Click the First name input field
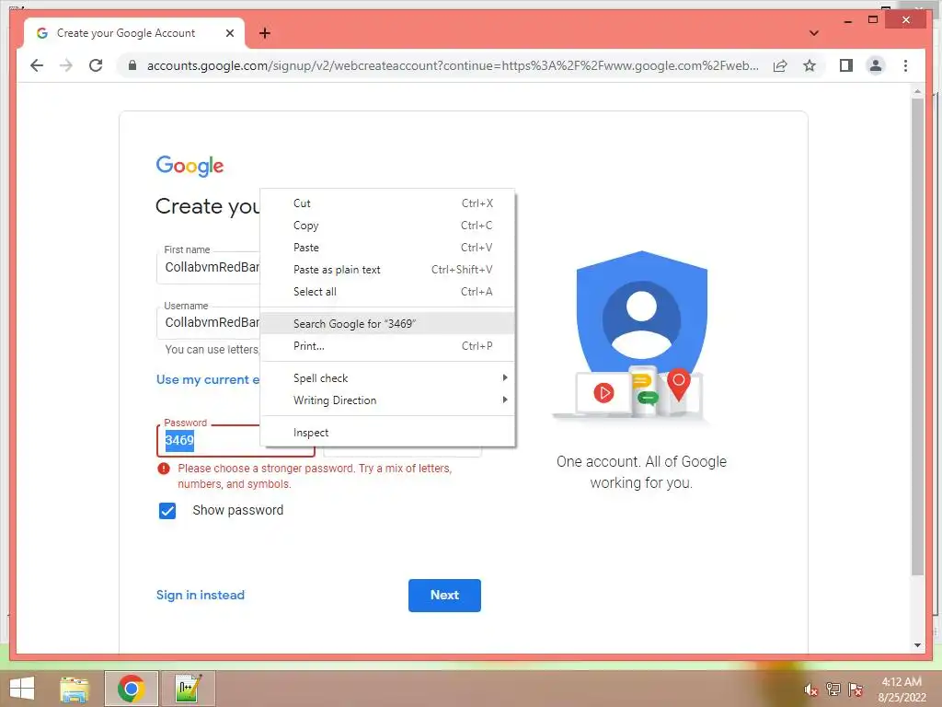Viewport: 942px width, 707px height. point(209,268)
